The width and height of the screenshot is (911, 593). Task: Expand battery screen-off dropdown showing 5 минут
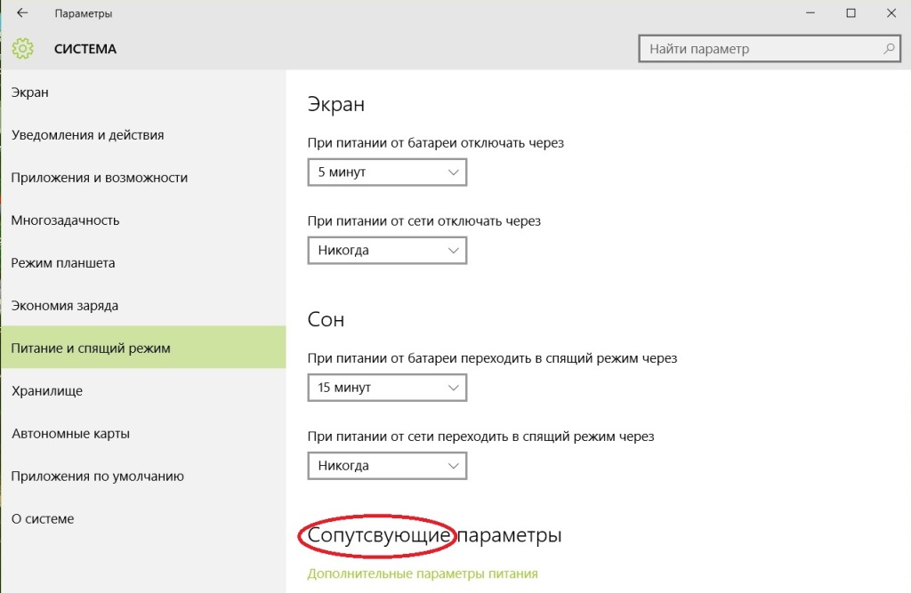387,172
